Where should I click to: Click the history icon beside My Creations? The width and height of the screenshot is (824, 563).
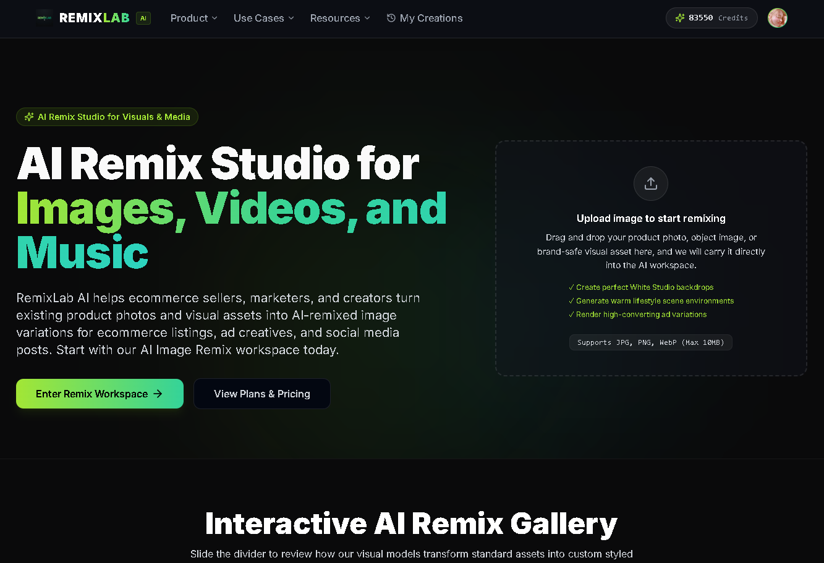391,18
